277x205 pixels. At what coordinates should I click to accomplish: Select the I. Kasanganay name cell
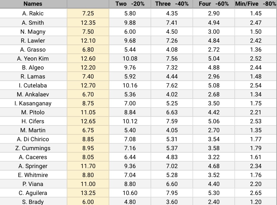pos(33,103)
